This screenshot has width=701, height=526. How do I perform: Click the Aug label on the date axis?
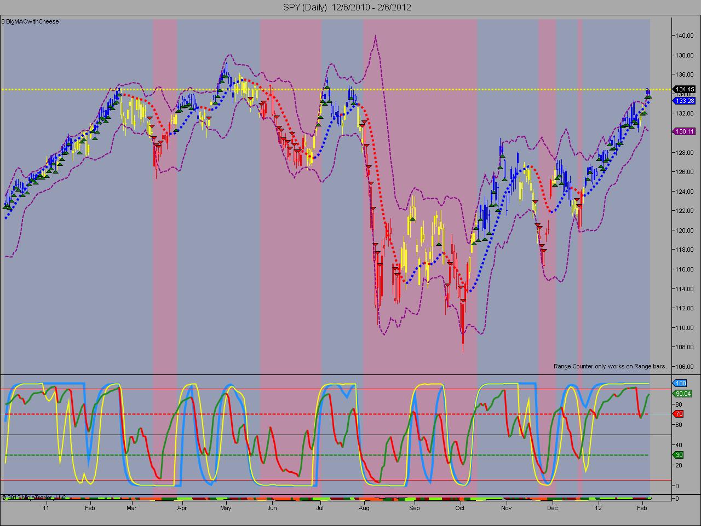[x=364, y=508]
